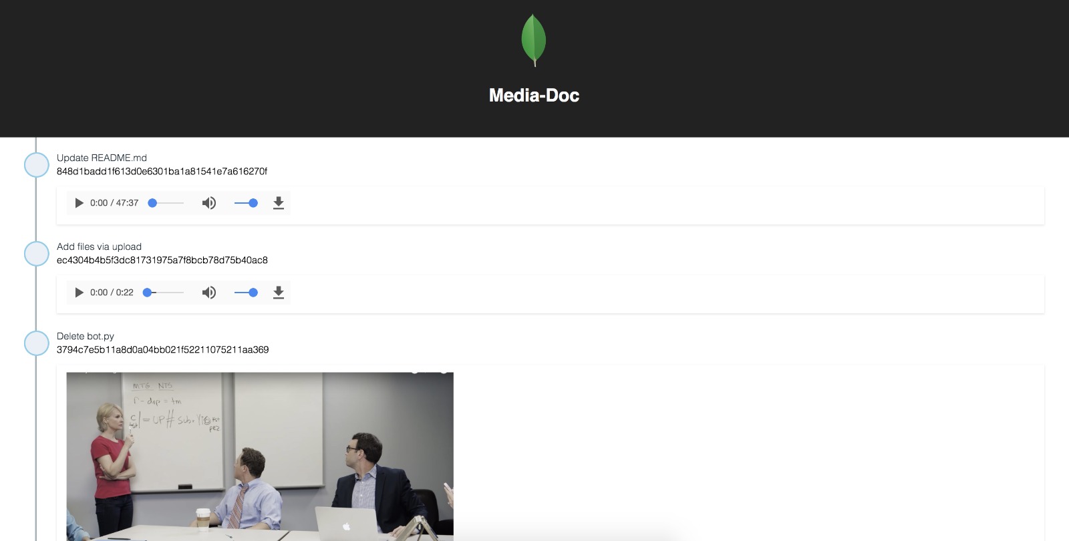This screenshot has height=541, width=1069.
Task: Adjust volume slider of 47:37 audio
Action: pos(246,203)
